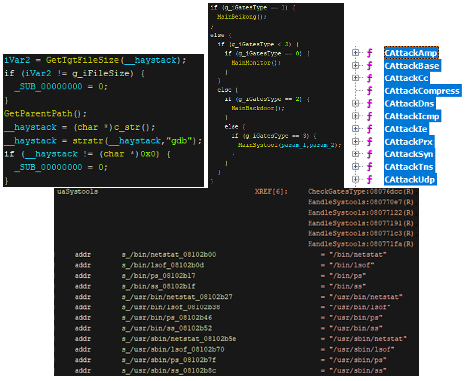Click the MainBeikong function call
The height and width of the screenshot is (381, 467).
click(237, 16)
